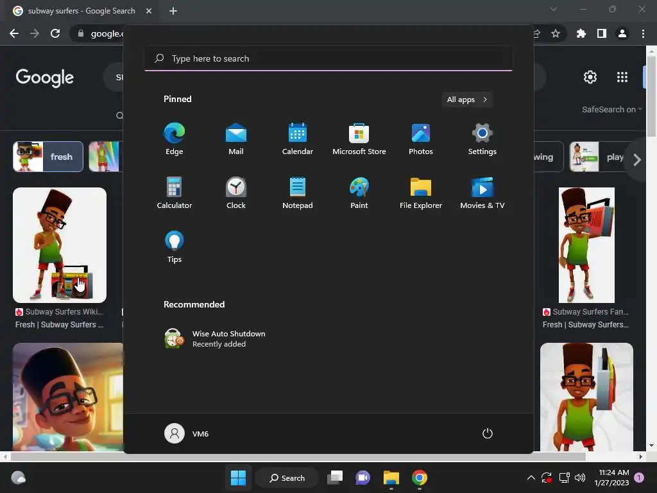The height and width of the screenshot is (493, 657).
Task: Open the Paint app
Action: [359, 193]
